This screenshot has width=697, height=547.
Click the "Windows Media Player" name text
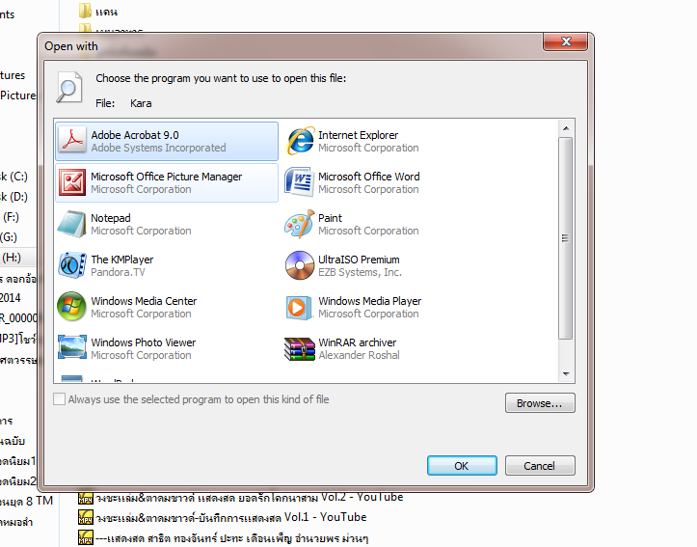370,301
